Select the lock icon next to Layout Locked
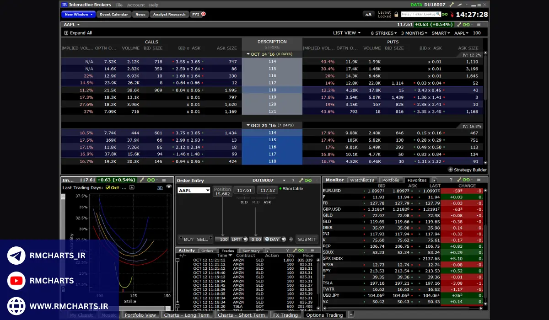This screenshot has height=320, width=549. tap(397, 14)
